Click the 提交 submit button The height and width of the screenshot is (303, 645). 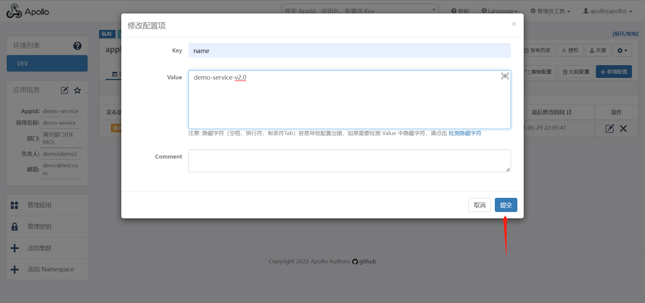(x=506, y=205)
